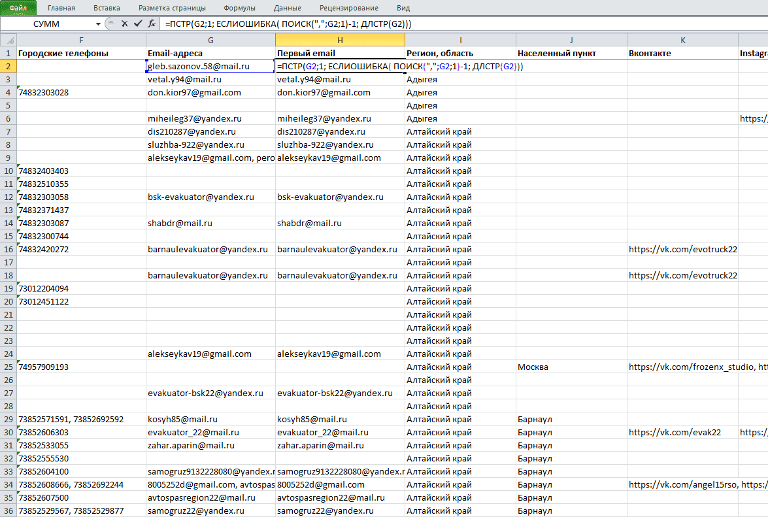Select phone number 74957909193 cell
The width and height of the screenshot is (768, 517).
tap(81, 367)
